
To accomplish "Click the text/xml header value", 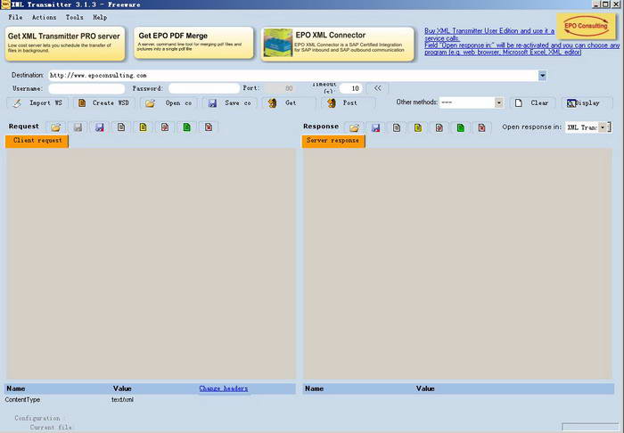I will (x=123, y=400).
